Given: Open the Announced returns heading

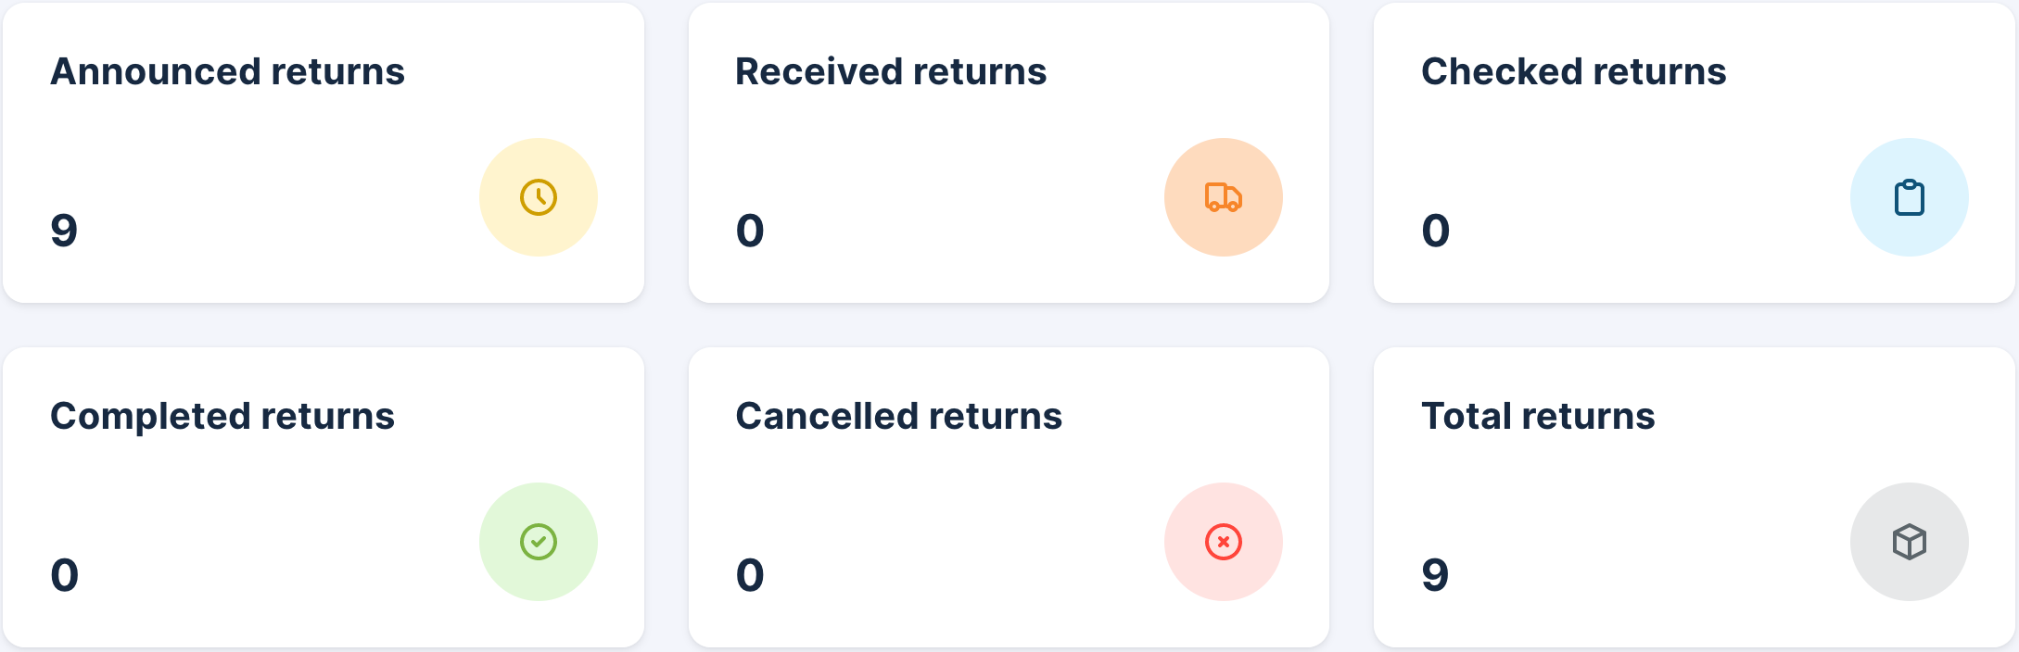Looking at the screenshot, I should (227, 71).
